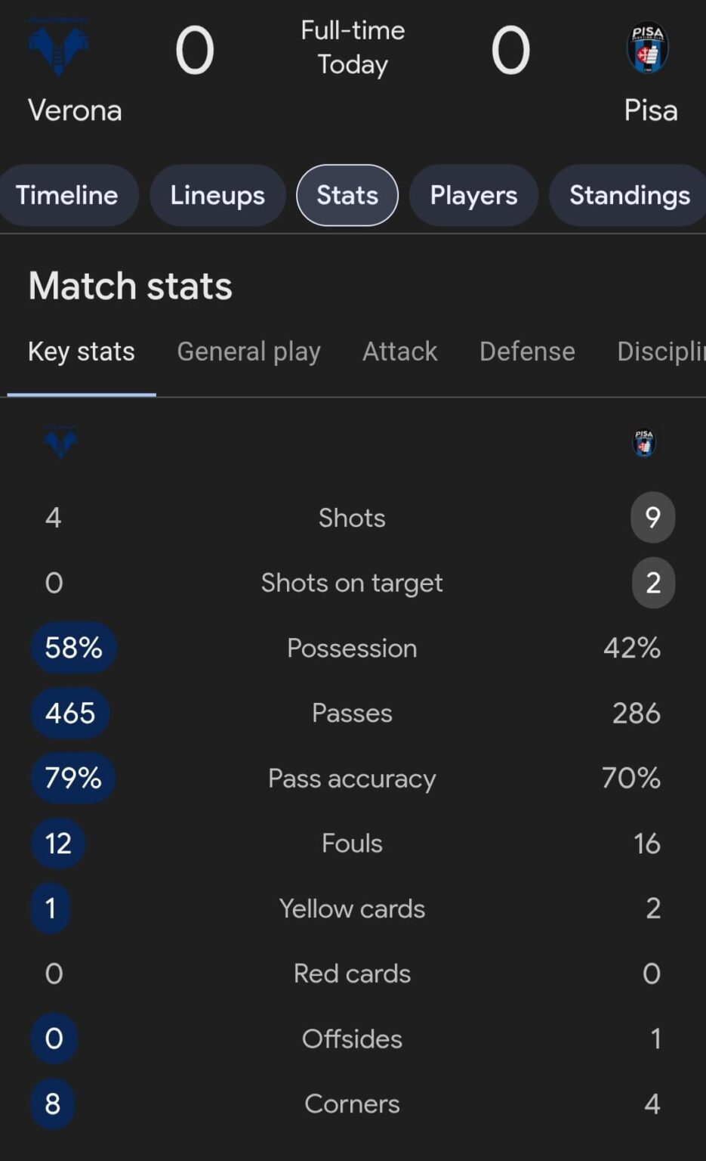This screenshot has width=706, height=1161.
Task: Tap the Full-time Today match status text
Action: point(351,47)
